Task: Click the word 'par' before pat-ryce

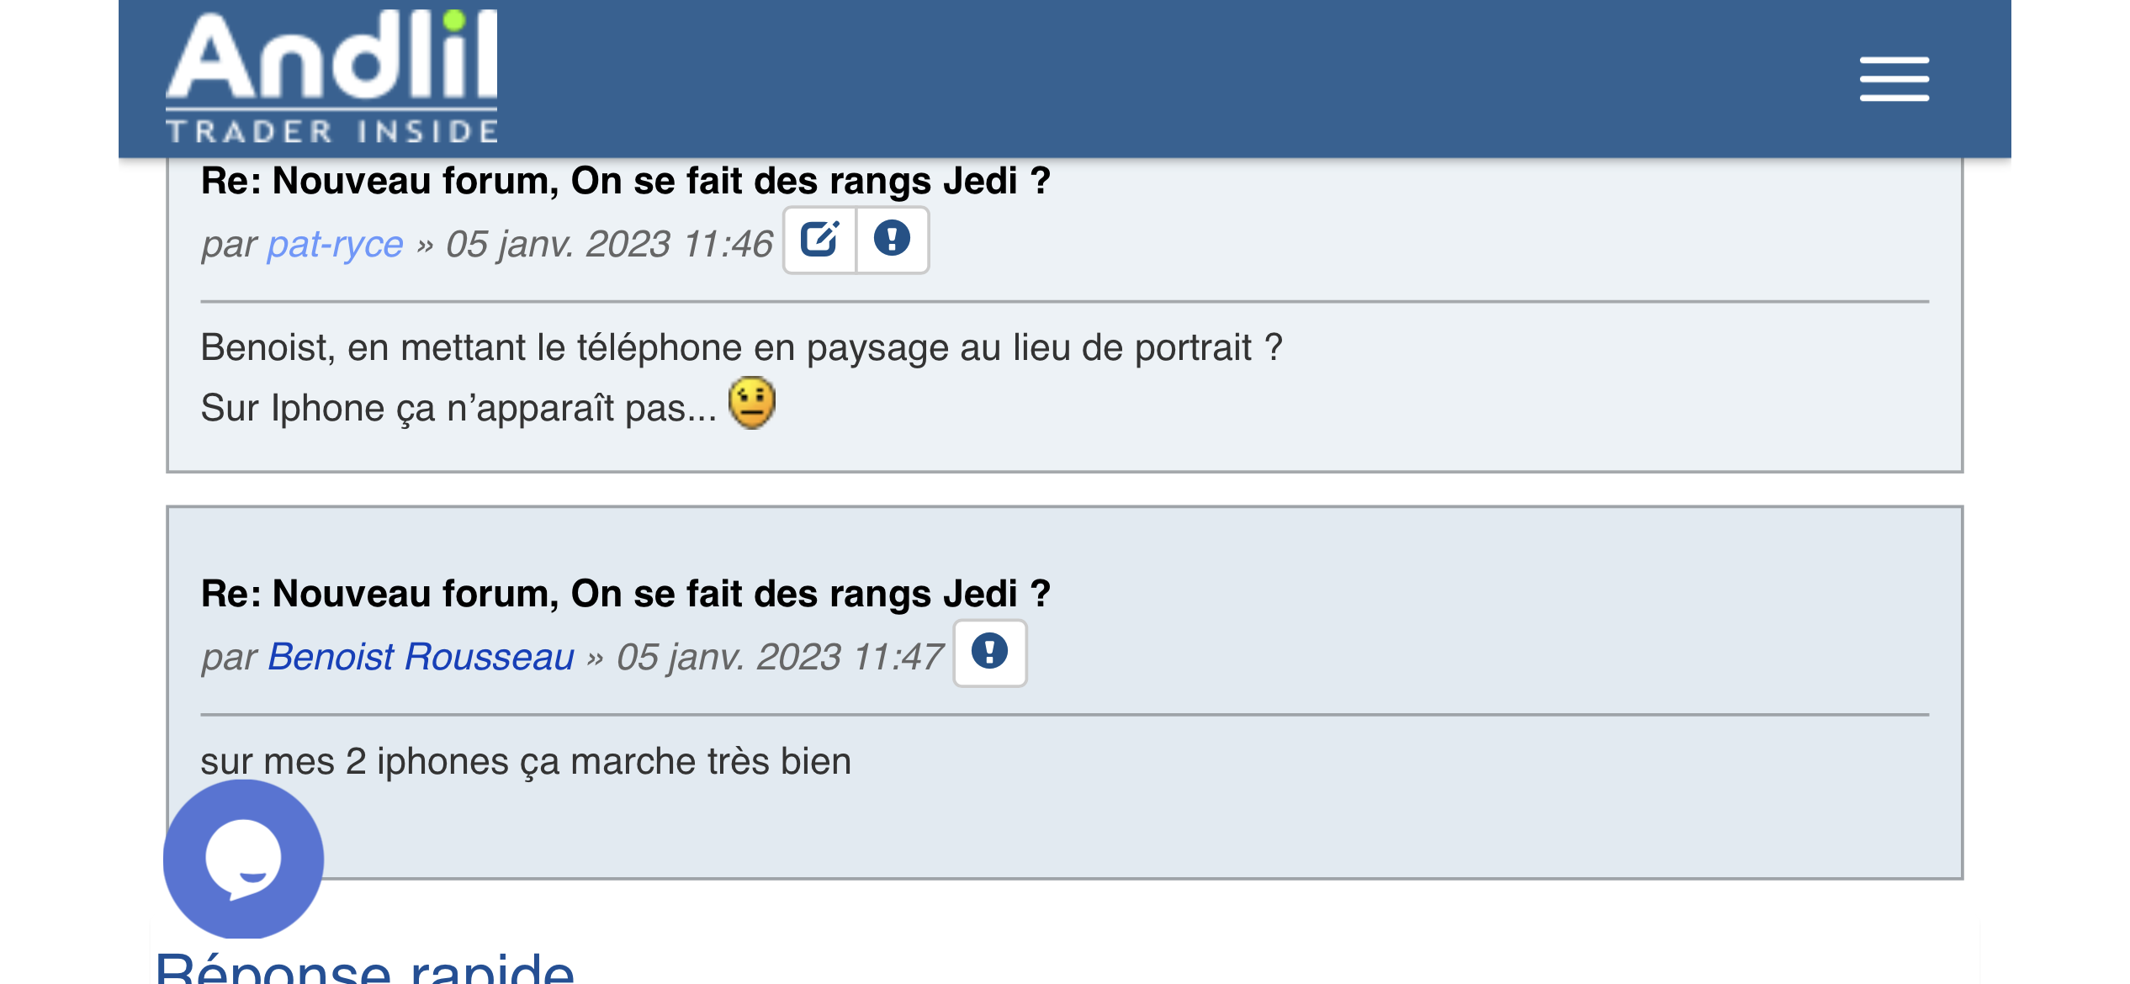Action: (228, 245)
